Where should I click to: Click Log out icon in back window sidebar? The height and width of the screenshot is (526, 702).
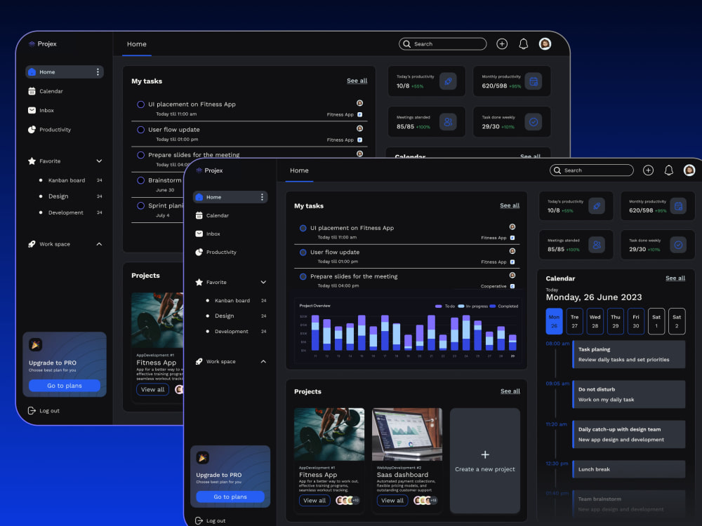pos(32,410)
